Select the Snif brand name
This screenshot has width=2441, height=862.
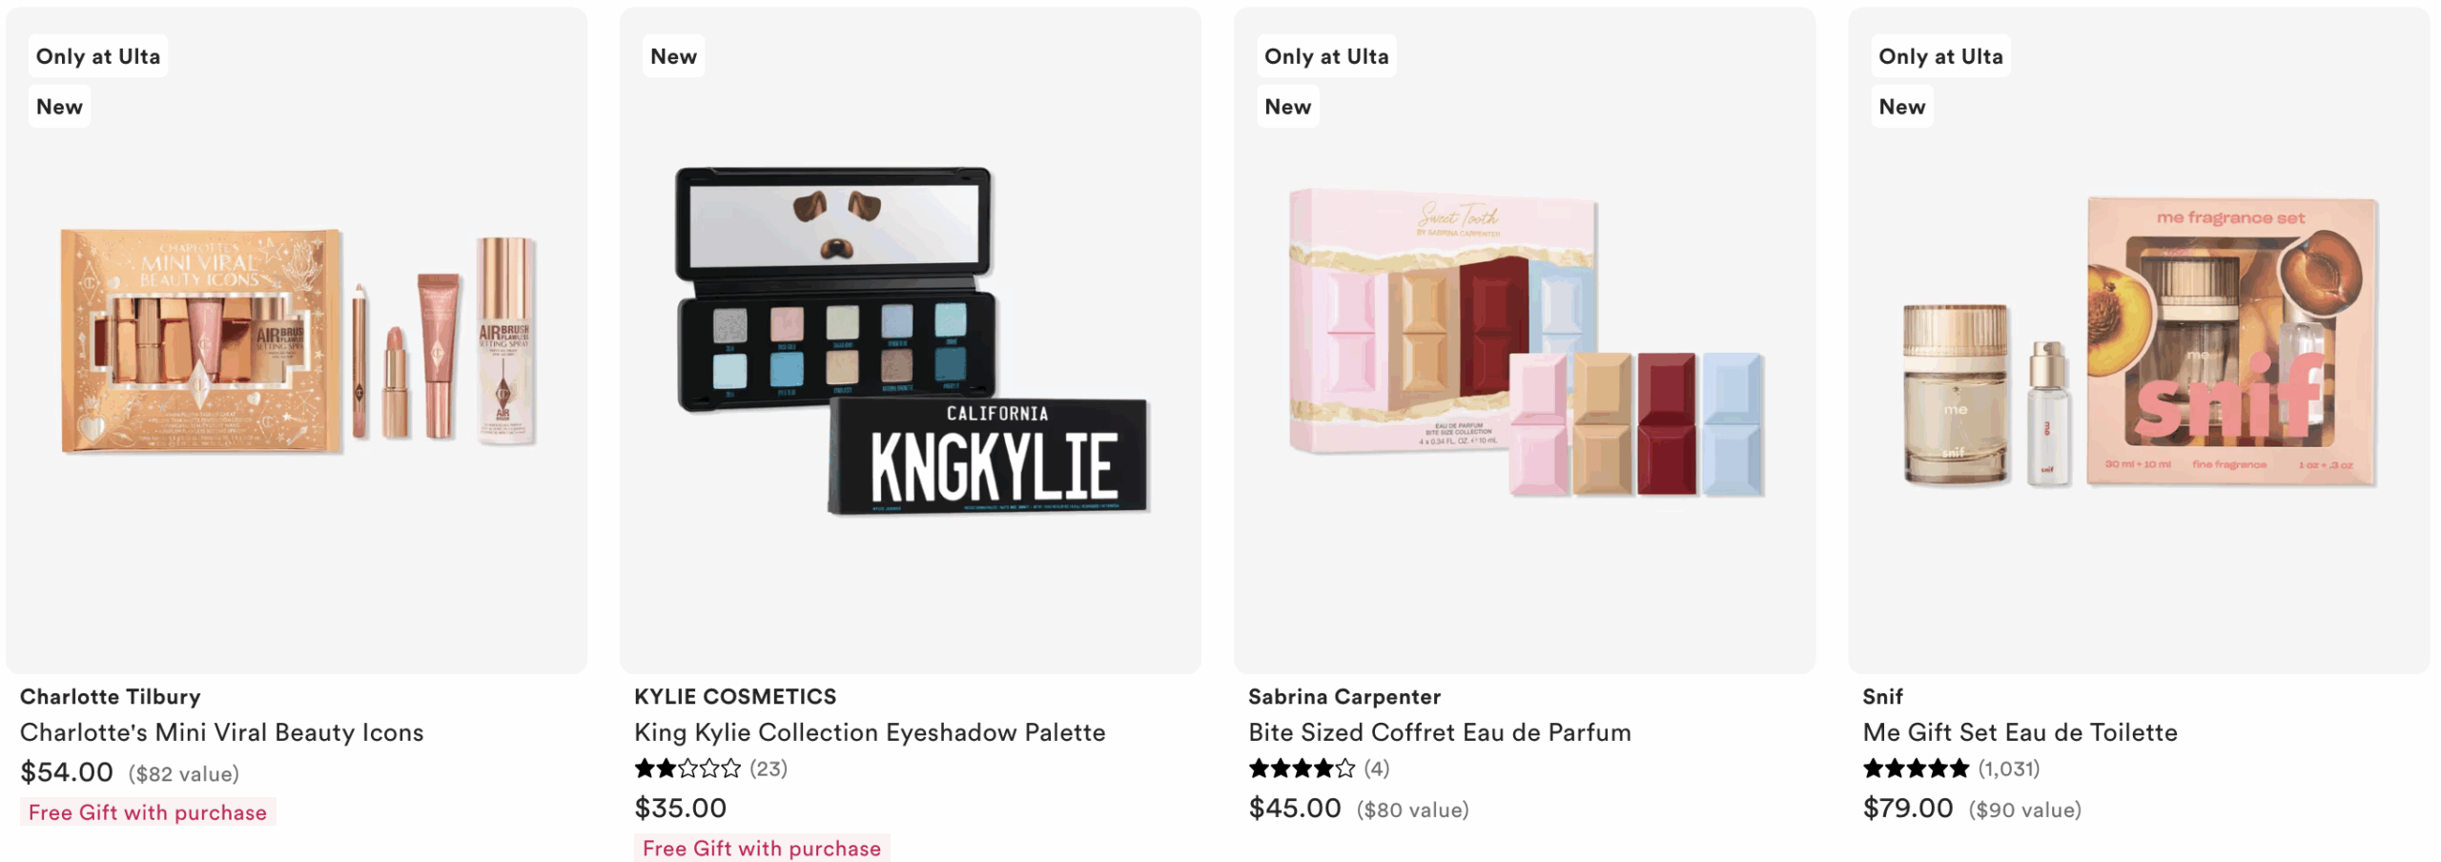[1882, 697]
